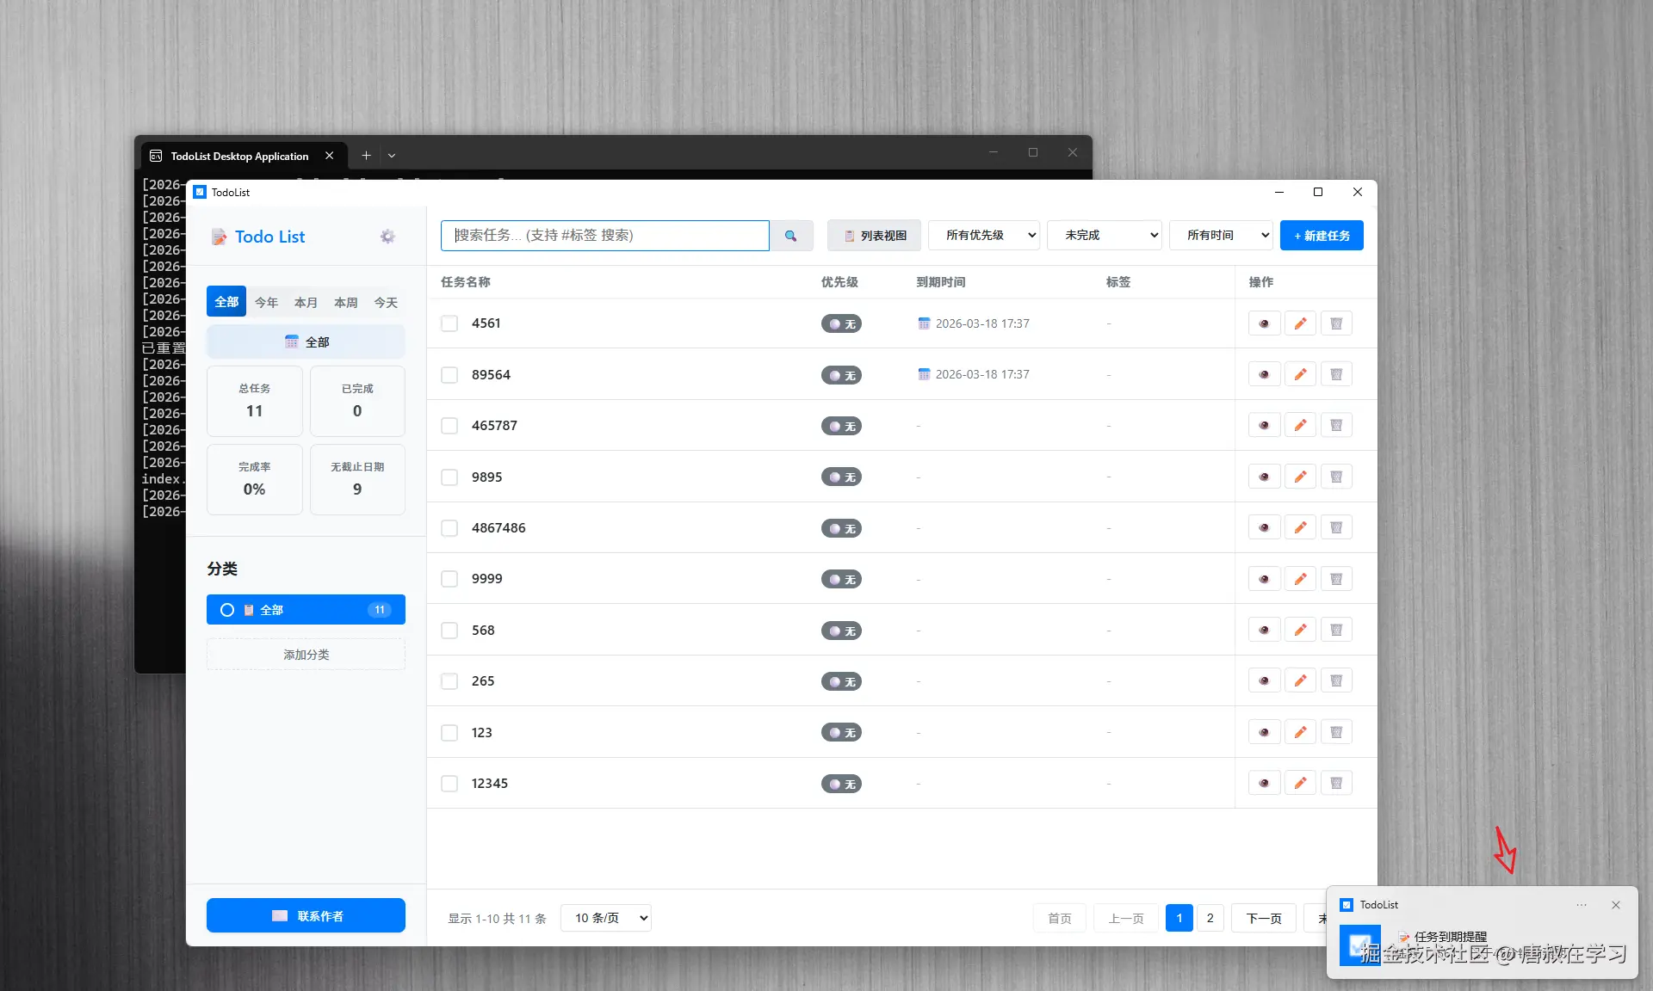Viewport: 1653px width, 991px height.
Task: Expand the 所有优先级 priority dropdown
Action: pos(984,236)
